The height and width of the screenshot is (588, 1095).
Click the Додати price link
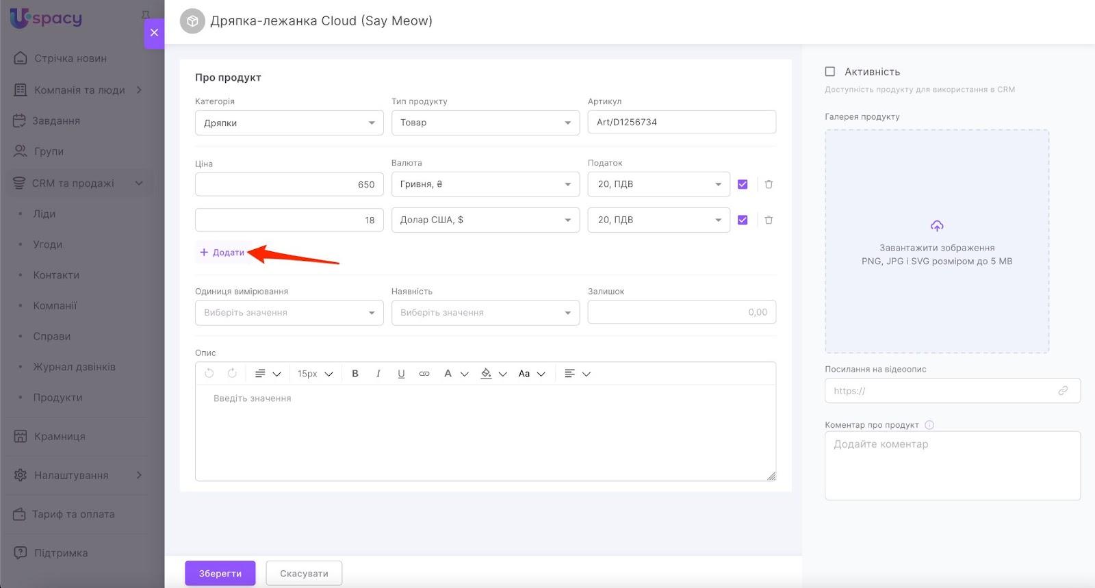click(222, 253)
